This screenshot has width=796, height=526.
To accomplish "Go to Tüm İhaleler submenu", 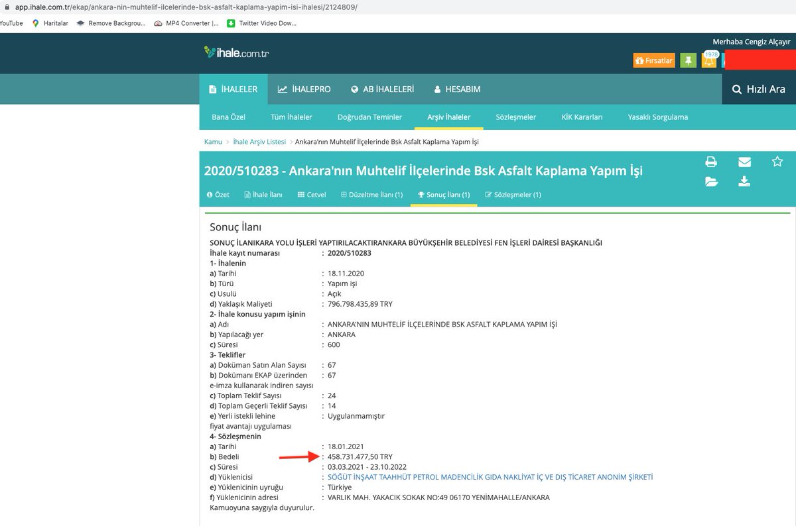I will (x=291, y=117).
